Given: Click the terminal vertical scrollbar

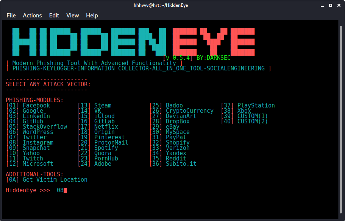Looking at the screenshot, I should coord(340,120).
